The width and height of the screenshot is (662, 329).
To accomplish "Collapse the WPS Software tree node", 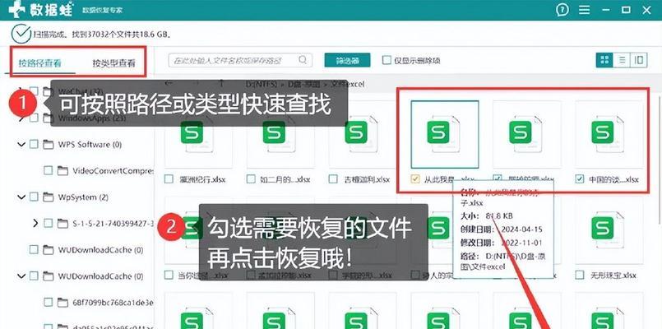I will tap(21, 145).
